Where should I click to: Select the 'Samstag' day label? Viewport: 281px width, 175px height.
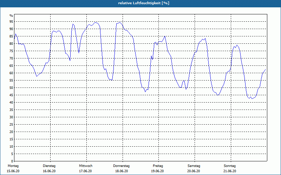[x=194, y=166]
